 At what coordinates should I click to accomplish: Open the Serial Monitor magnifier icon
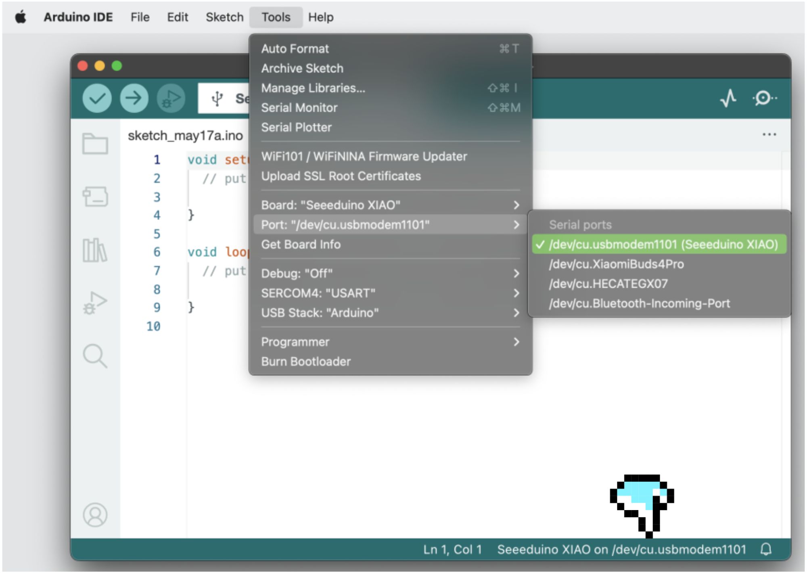point(764,98)
